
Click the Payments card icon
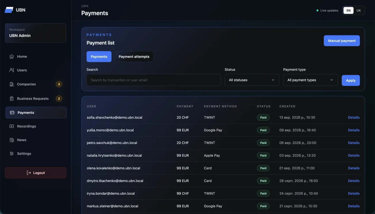(x=12, y=113)
